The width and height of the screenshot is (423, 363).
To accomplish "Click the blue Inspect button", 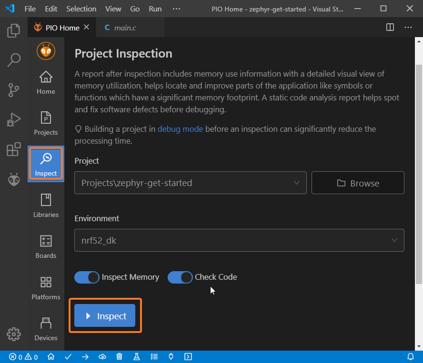I will pyautogui.click(x=105, y=315).
